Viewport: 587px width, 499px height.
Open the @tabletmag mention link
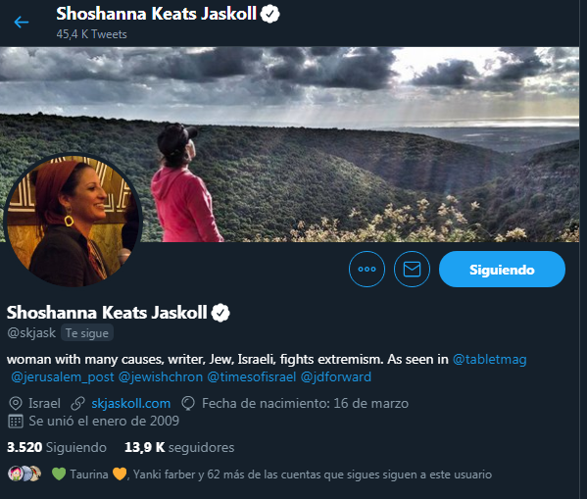coord(490,359)
